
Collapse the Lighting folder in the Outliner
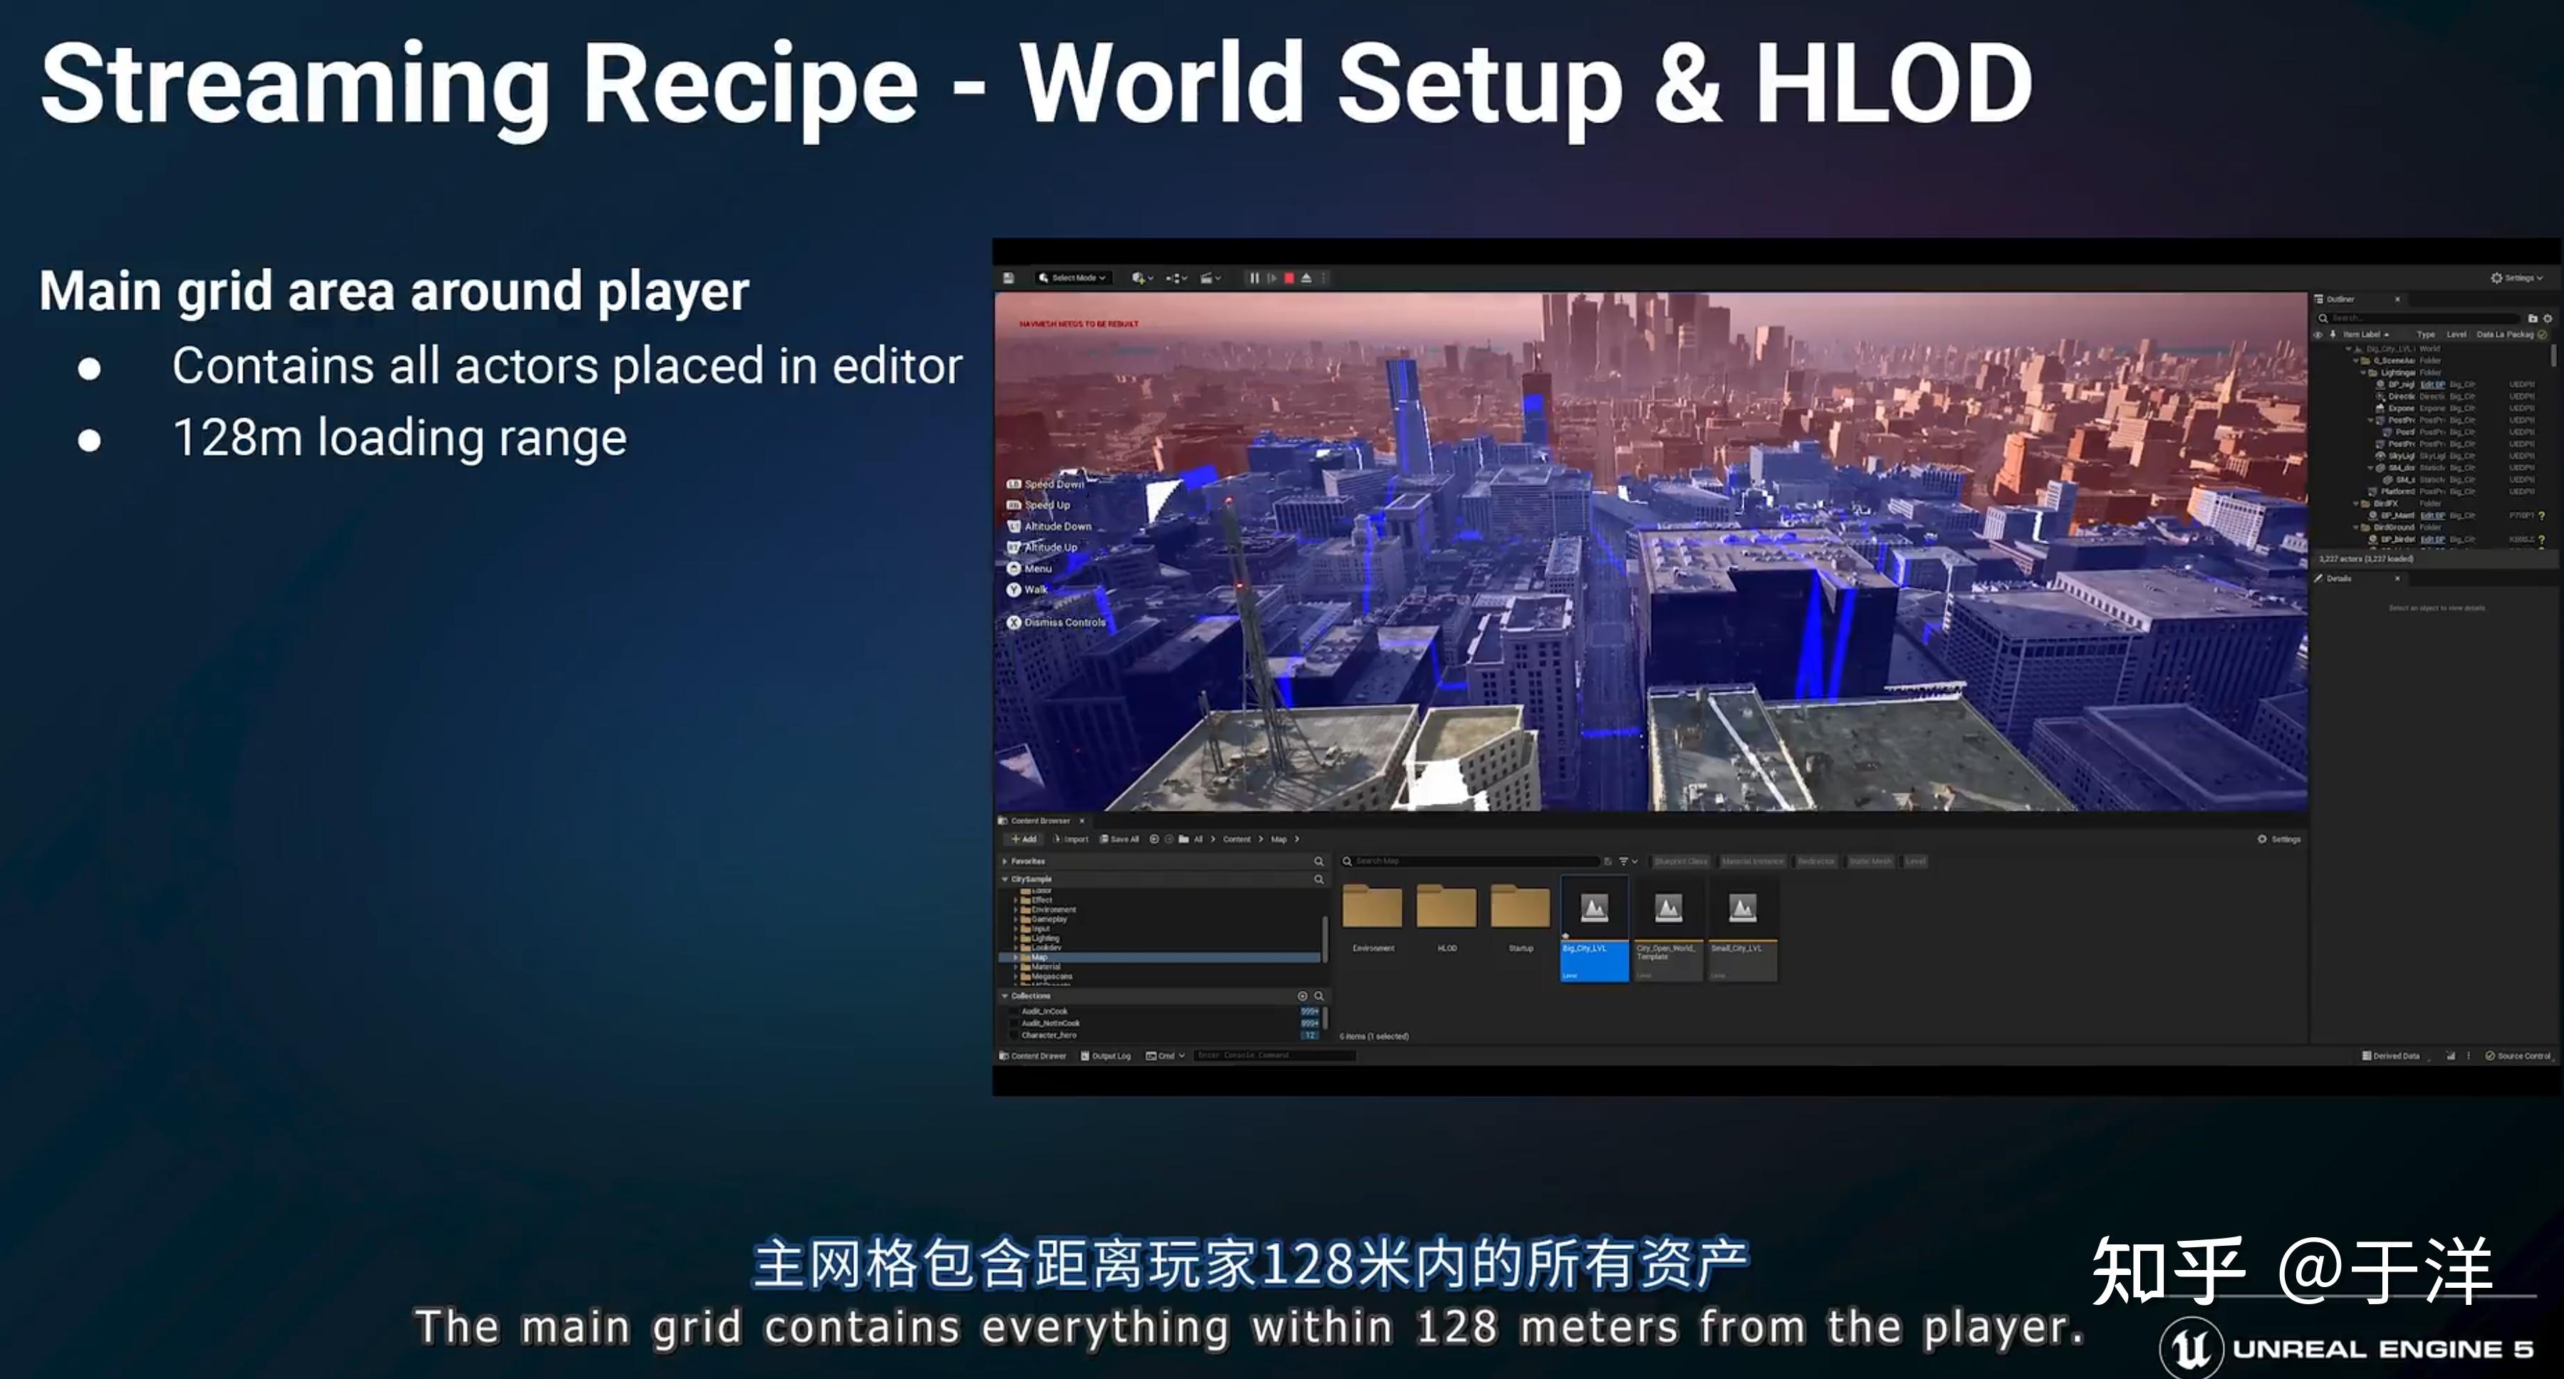[2363, 373]
